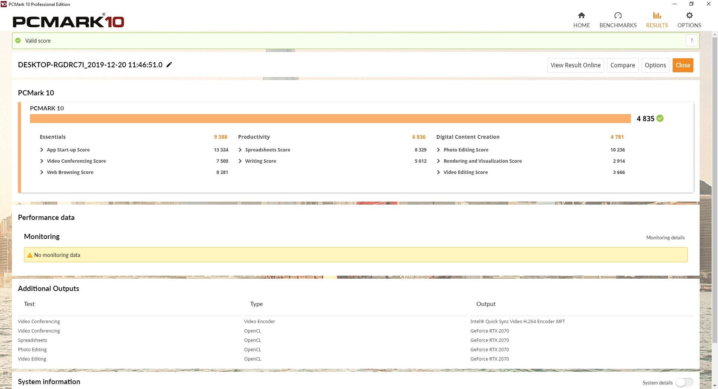The image size is (718, 389).
Task: Expand Video Conferencing Score
Action: (42, 161)
